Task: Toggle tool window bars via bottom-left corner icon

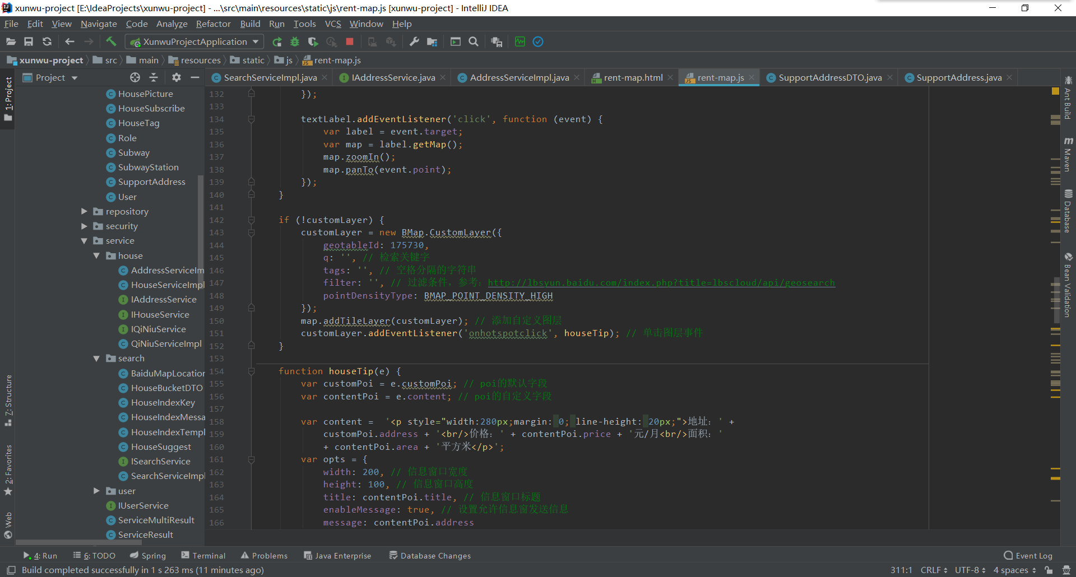Action: pyautogui.click(x=11, y=570)
